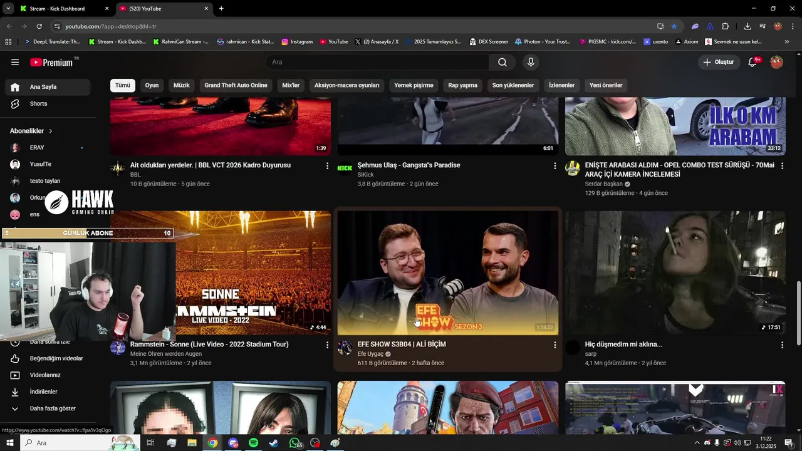802x451 pixels.
Task: Open the Efe Uygaç channel avatar
Action: [x=345, y=348]
